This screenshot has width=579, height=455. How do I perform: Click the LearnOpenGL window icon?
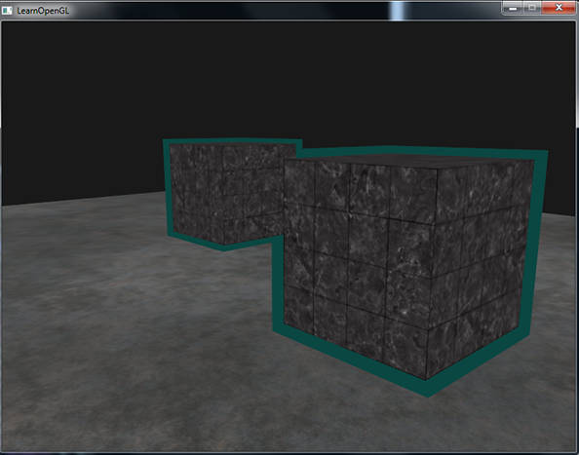7,11
